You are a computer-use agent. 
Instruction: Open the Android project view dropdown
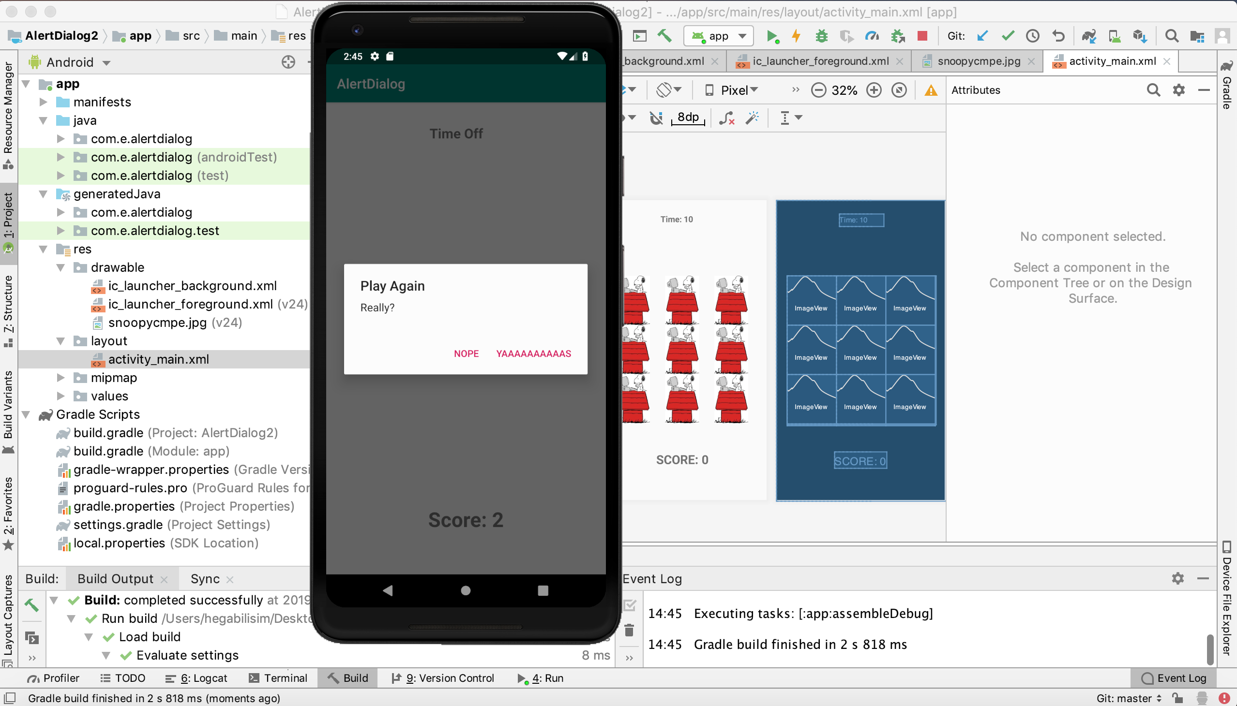pos(70,62)
